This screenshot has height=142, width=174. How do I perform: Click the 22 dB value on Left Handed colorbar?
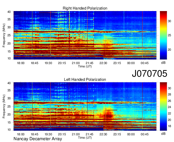pos(169,113)
